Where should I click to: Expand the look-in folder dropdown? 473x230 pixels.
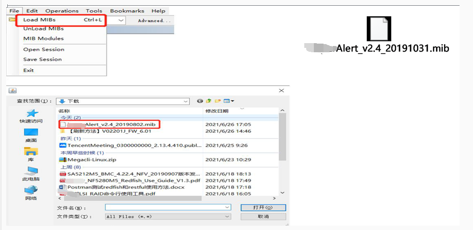point(186,101)
